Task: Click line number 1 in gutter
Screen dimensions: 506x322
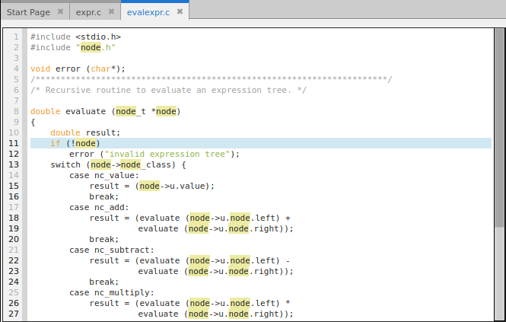Action: [16, 37]
